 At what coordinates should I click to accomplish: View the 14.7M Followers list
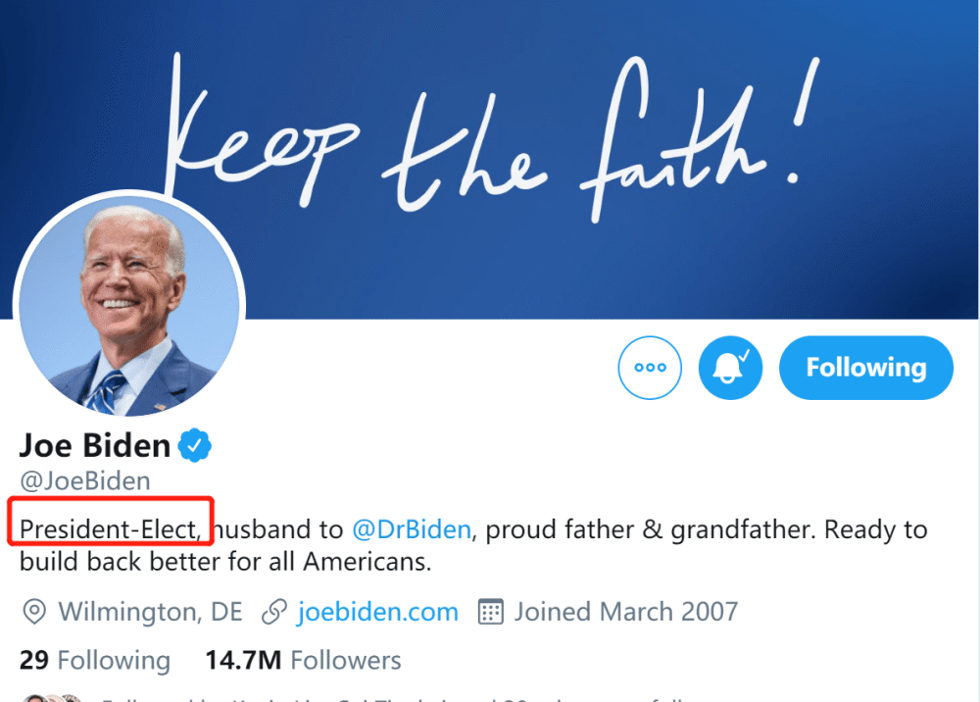point(303,661)
